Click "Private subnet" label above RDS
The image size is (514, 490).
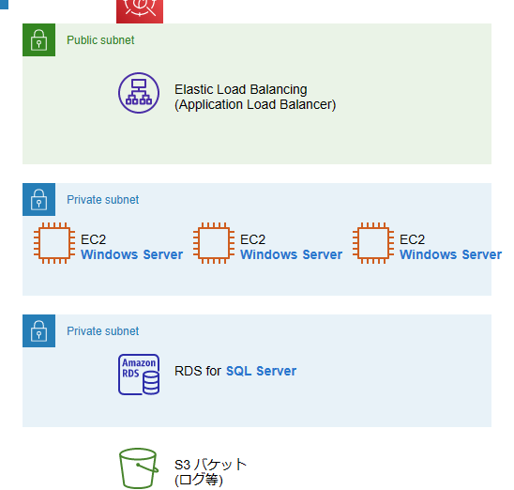(x=102, y=331)
